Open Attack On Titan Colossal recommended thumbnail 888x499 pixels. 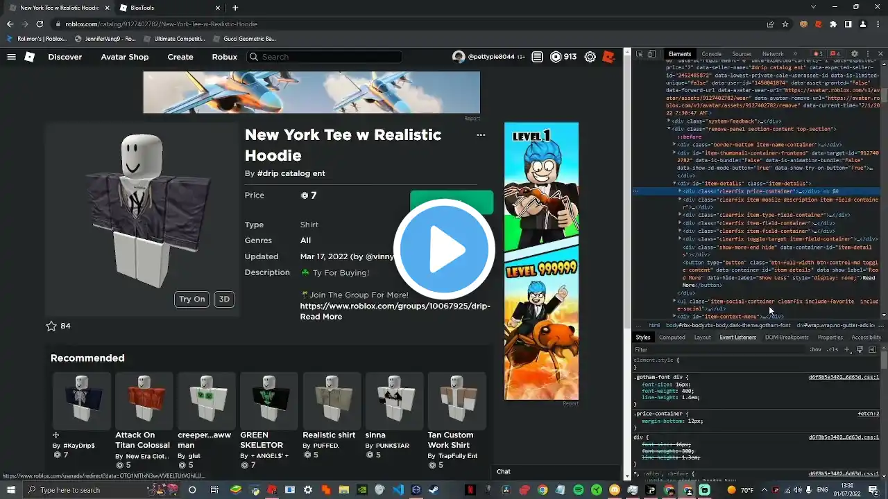click(144, 401)
